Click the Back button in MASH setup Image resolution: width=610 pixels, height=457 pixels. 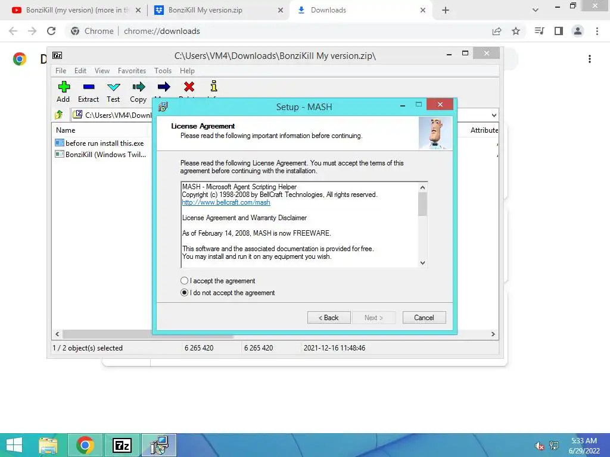click(x=329, y=318)
